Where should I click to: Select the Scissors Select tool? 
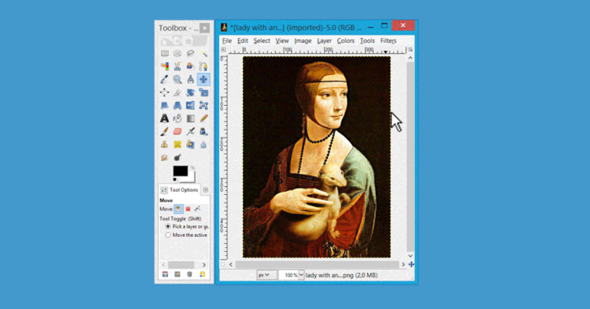pos(177,67)
